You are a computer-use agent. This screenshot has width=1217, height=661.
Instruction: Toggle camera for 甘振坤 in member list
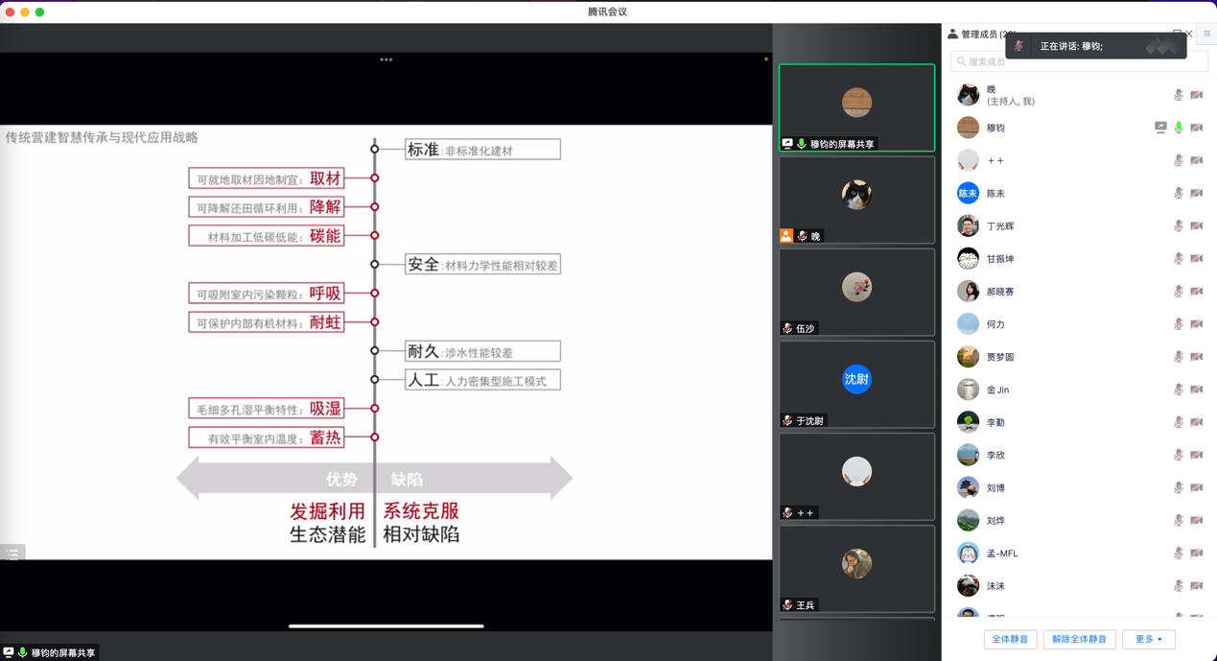click(x=1196, y=259)
